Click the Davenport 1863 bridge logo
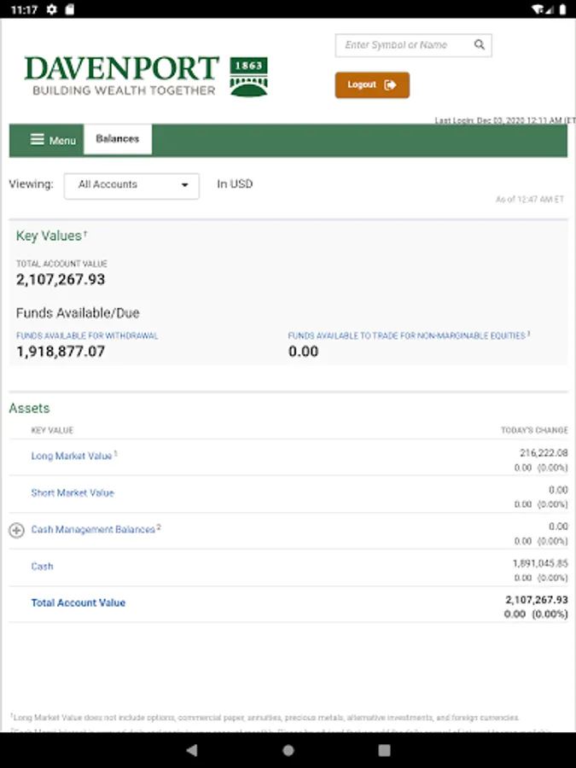 249,77
